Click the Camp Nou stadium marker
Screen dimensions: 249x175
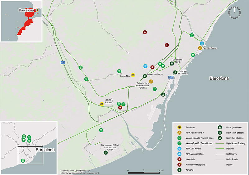tap(133, 75)
